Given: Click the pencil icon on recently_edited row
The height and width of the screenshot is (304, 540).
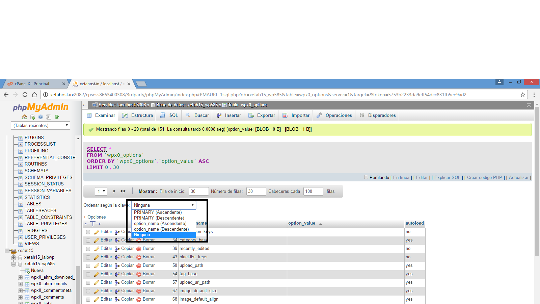Looking at the screenshot, I should pyautogui.click(x=97, y=249).
